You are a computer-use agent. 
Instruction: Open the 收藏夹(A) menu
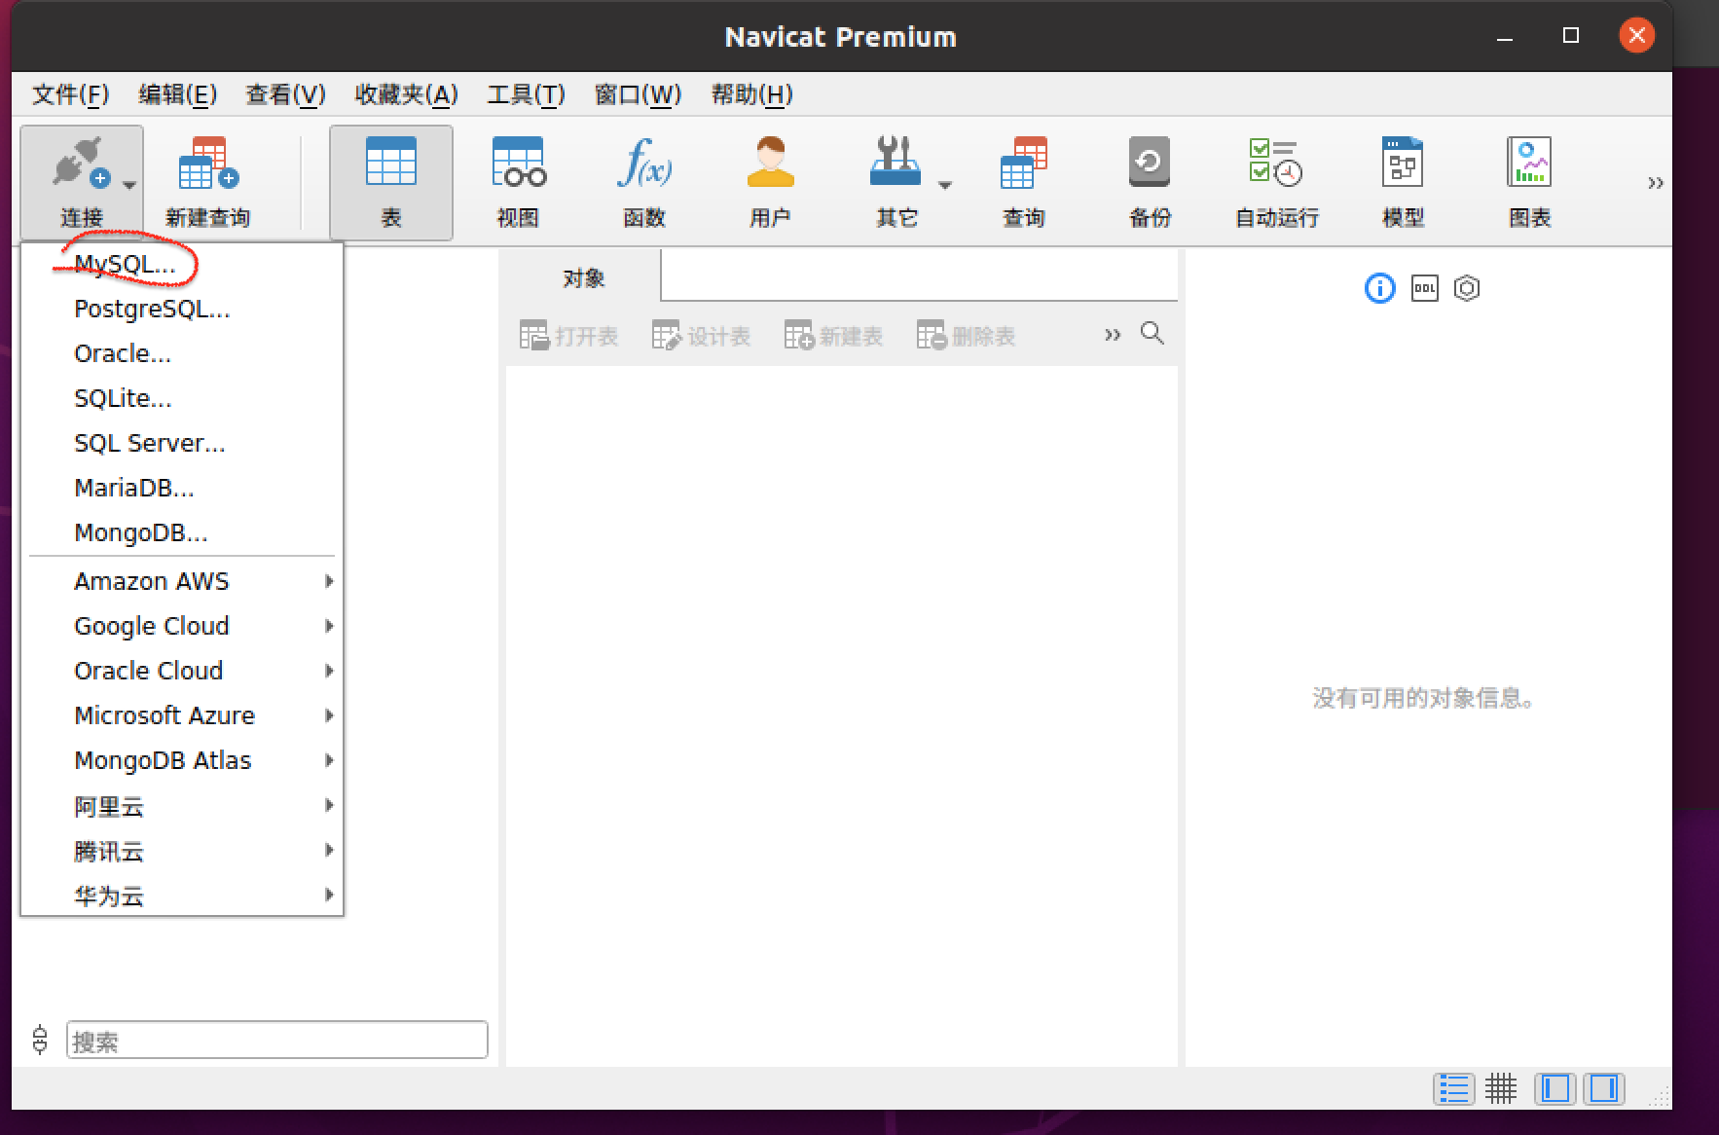tap(406, 94)
